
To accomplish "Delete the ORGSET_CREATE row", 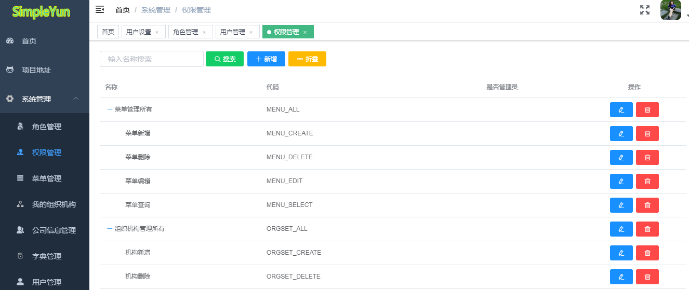I will (x=647, y=253).
